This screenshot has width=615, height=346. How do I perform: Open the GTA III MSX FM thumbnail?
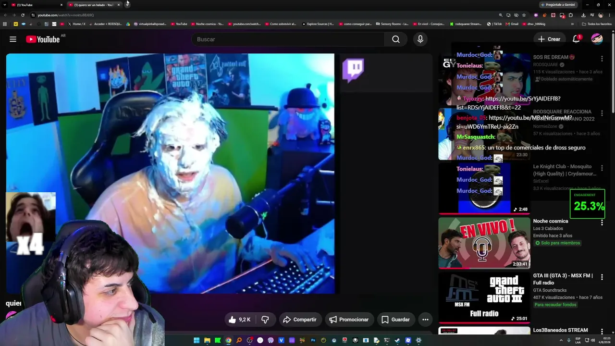pyautogui.click(x=484, y=297)
